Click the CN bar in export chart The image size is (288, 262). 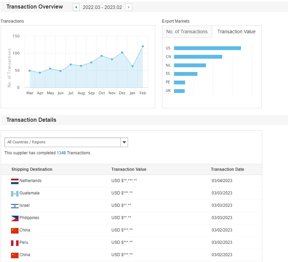[198, 57]
